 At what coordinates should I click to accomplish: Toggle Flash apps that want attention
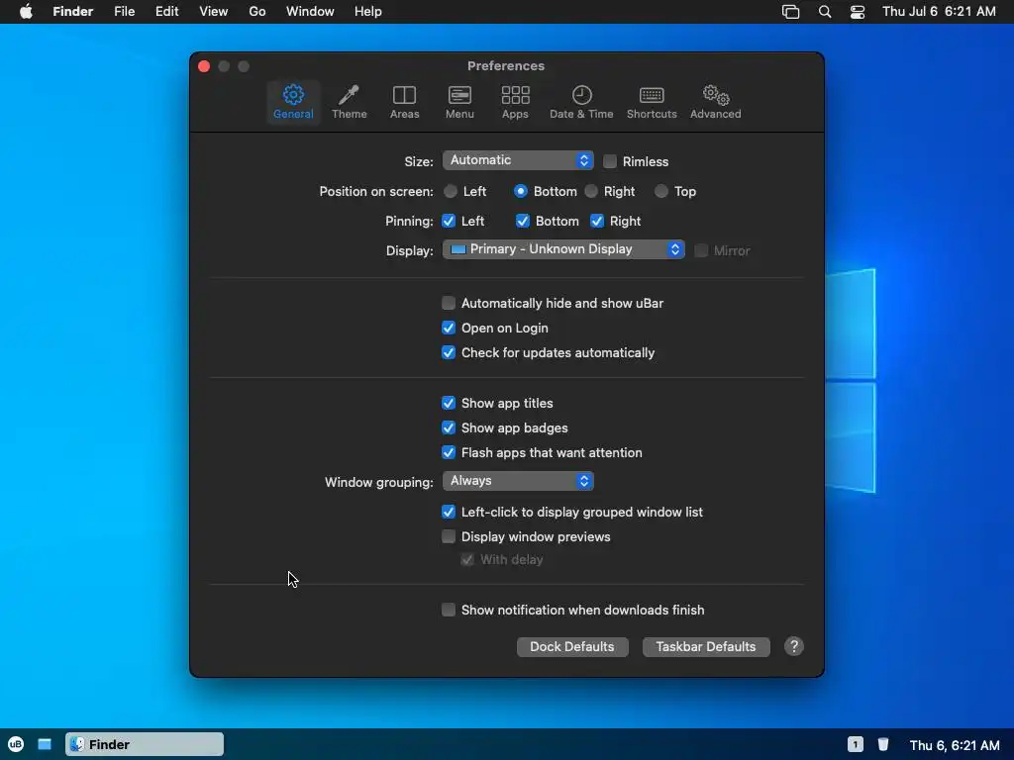[x=449, y=452]
